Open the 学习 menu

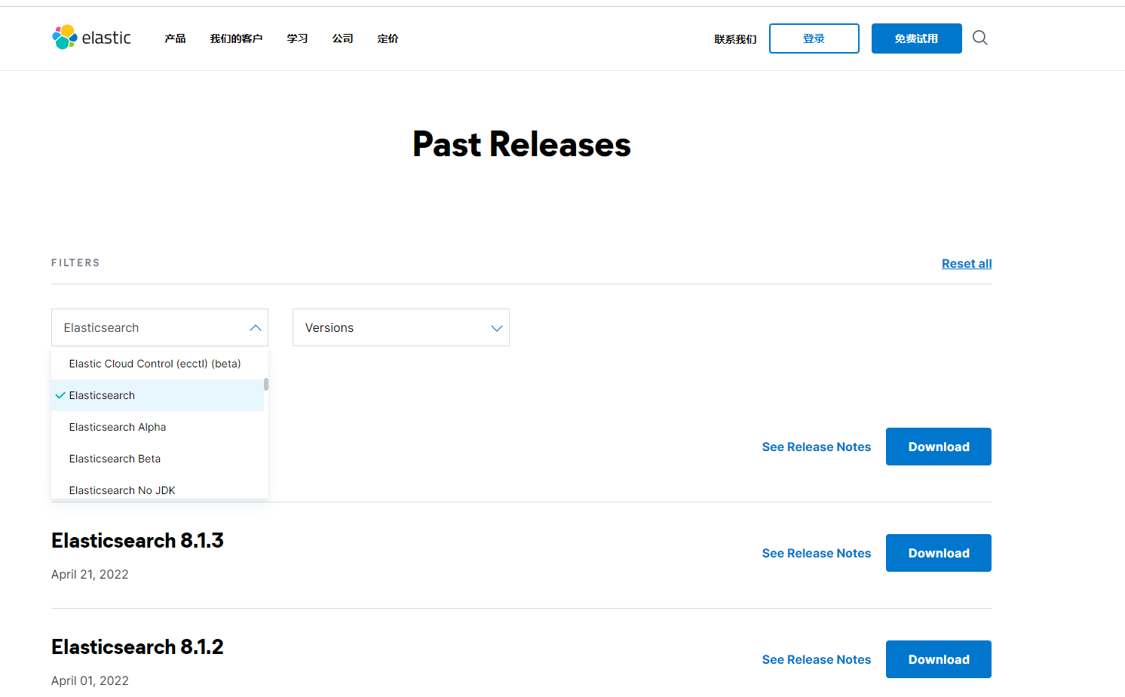(x=297, y=38)
